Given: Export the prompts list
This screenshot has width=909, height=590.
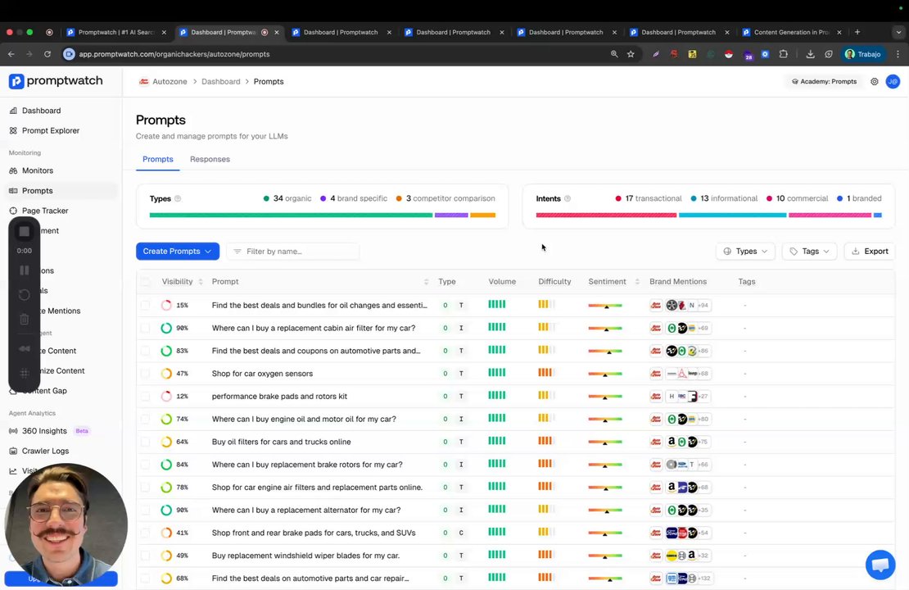Looking at the screenshot, I should [870, 252].
